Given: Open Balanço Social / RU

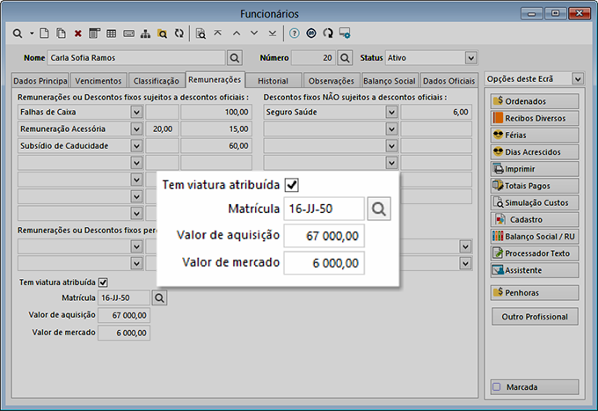Looking at the screenshot, I should point(535,237).
